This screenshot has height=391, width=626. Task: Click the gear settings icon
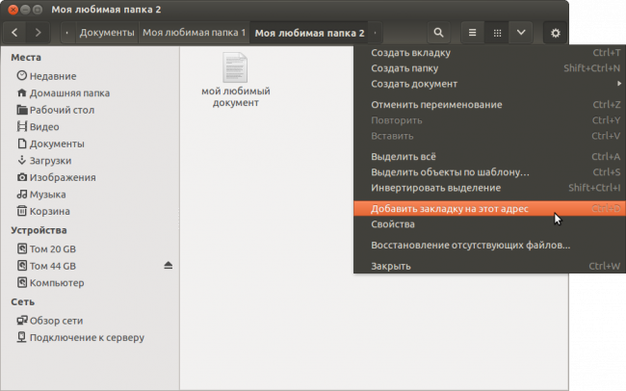coord(556,33)
